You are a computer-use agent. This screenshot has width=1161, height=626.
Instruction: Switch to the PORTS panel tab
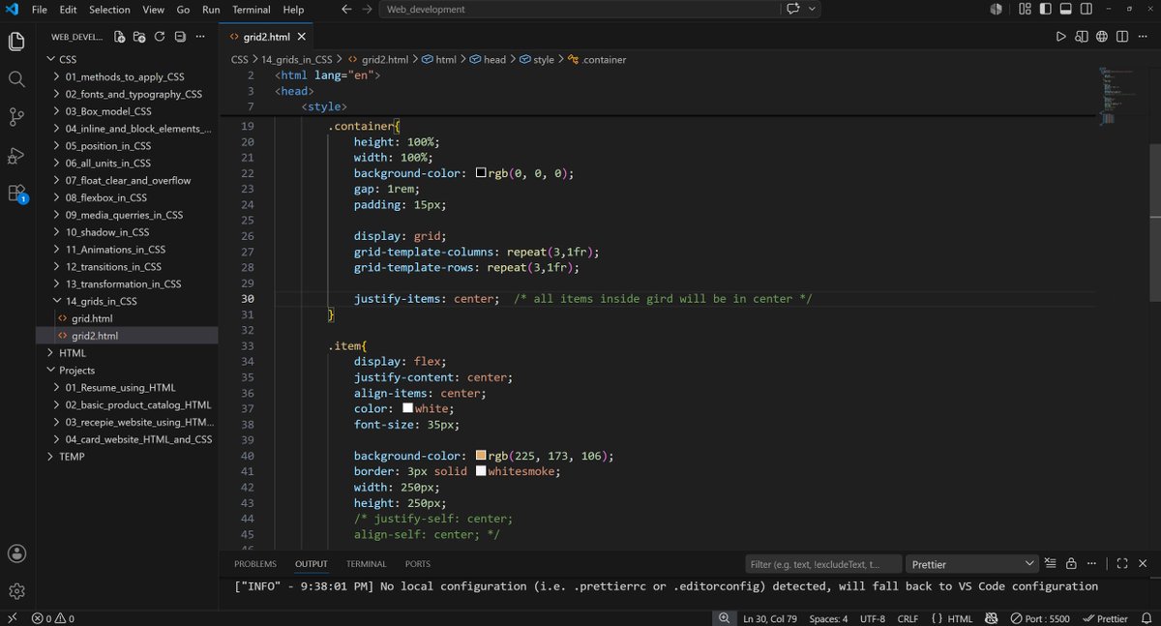[x=418, y=564]
